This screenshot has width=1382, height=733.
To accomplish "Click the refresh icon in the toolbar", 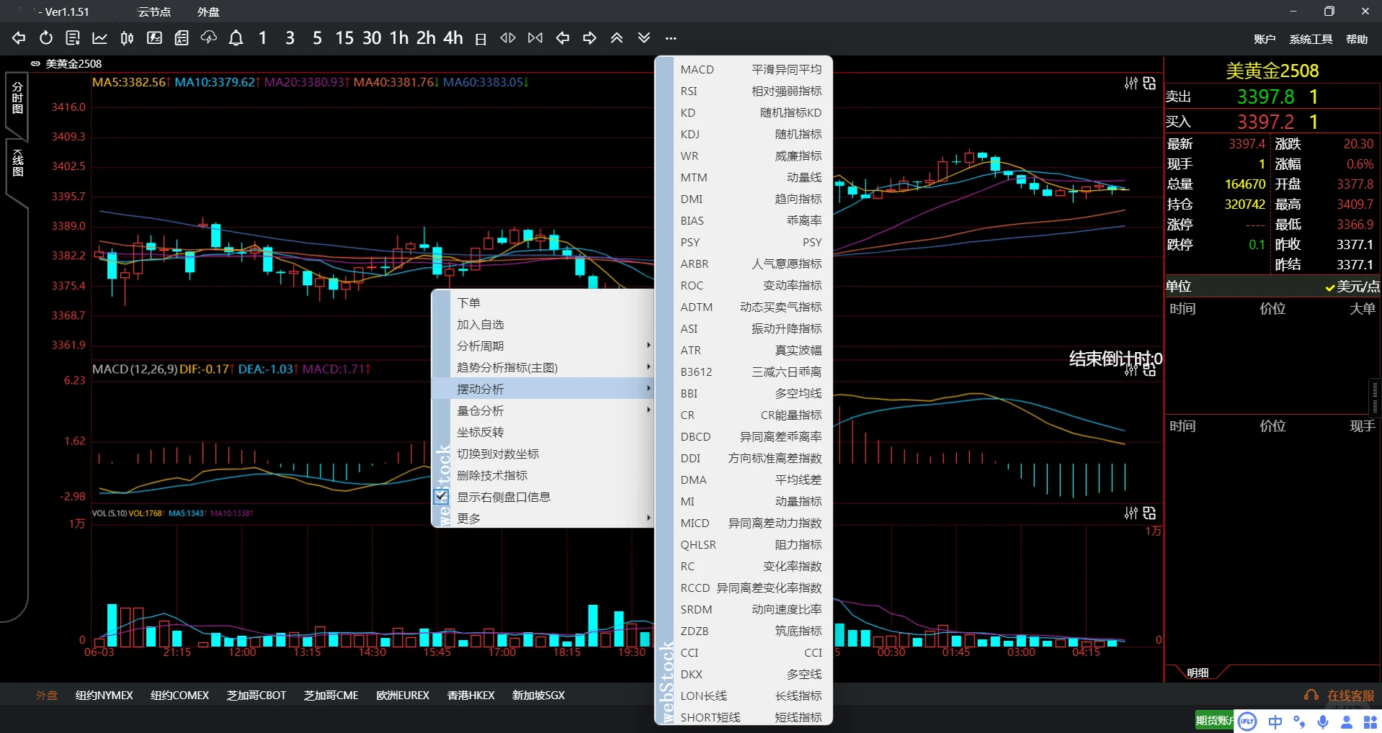I will (46, 38).
